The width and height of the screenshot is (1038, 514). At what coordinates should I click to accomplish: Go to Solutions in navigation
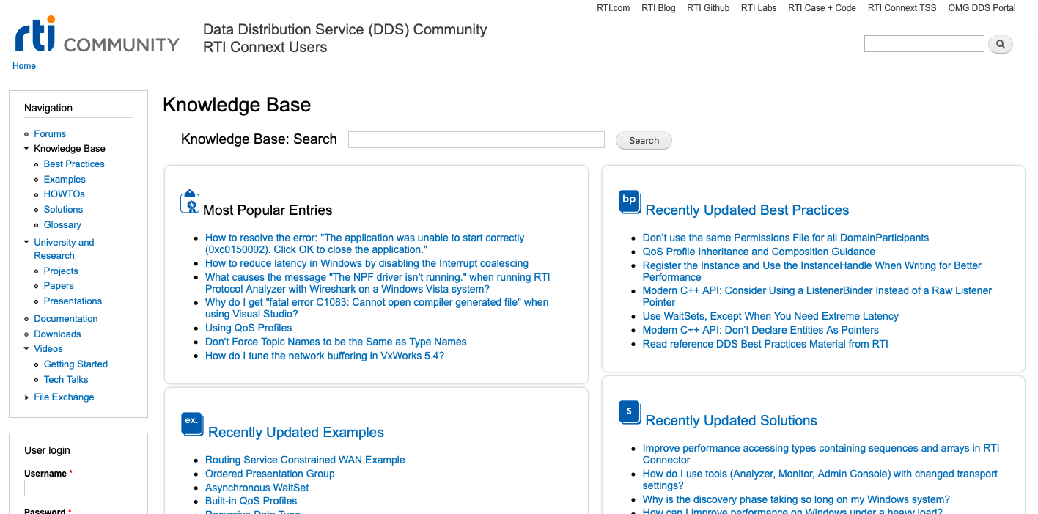[x=63, y=210]
